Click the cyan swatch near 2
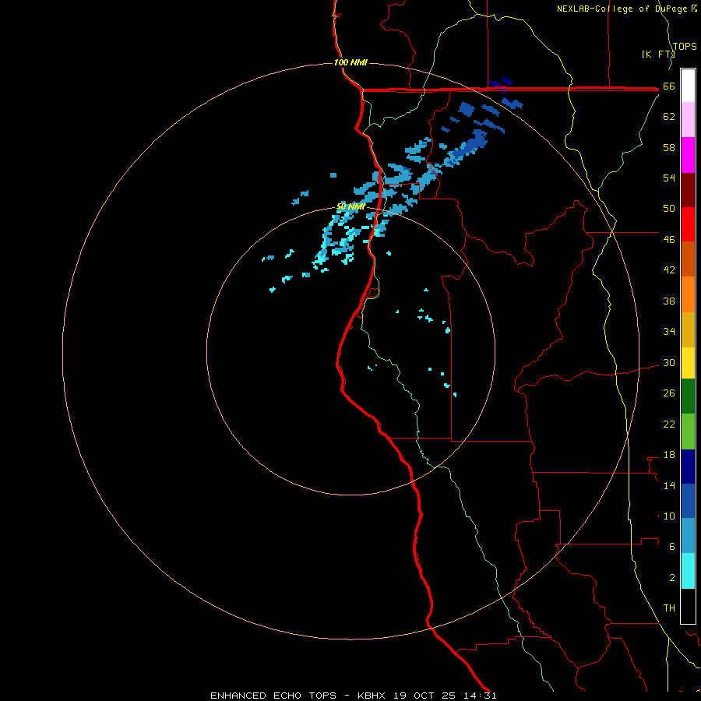 click(688, 571)
